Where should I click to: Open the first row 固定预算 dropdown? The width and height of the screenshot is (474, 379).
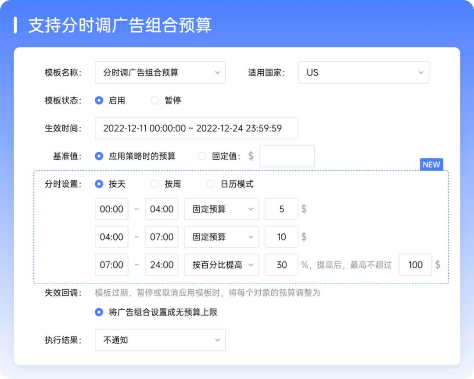click(221, 209)
